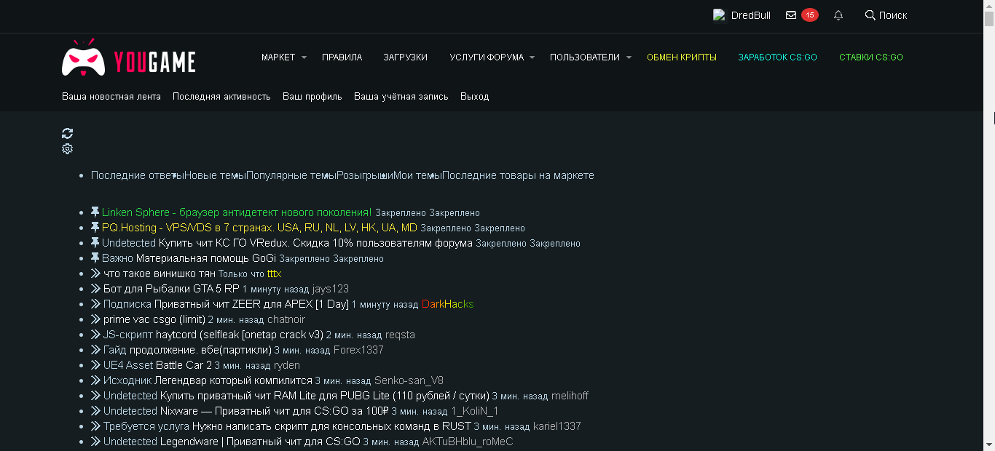Expand the ПОЛЬЗОВАТЕЛИ dropdown arrow
The height and width of the screenshot is (451, 995).
(628, 57)
